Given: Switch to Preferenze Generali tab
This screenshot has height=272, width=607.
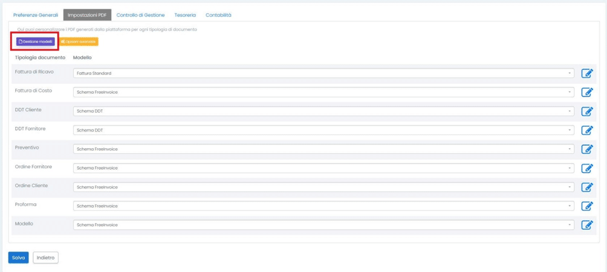Looking at the screenshot, I should pos(36,15).
